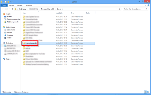The image size is (151, 95).
Task: Switch to the Accueil tab
Action: click(x=11, y=5)
